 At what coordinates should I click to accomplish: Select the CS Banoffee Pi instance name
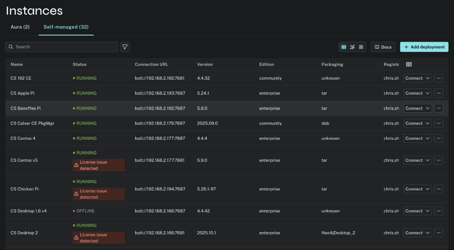[x=25, y=108]
